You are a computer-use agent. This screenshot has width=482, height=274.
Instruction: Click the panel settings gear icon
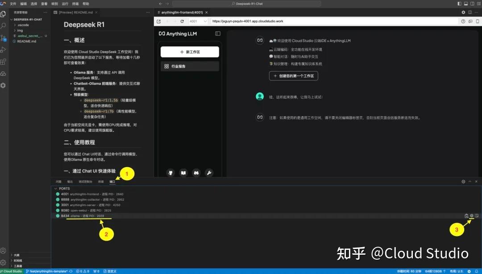point(463,181)
